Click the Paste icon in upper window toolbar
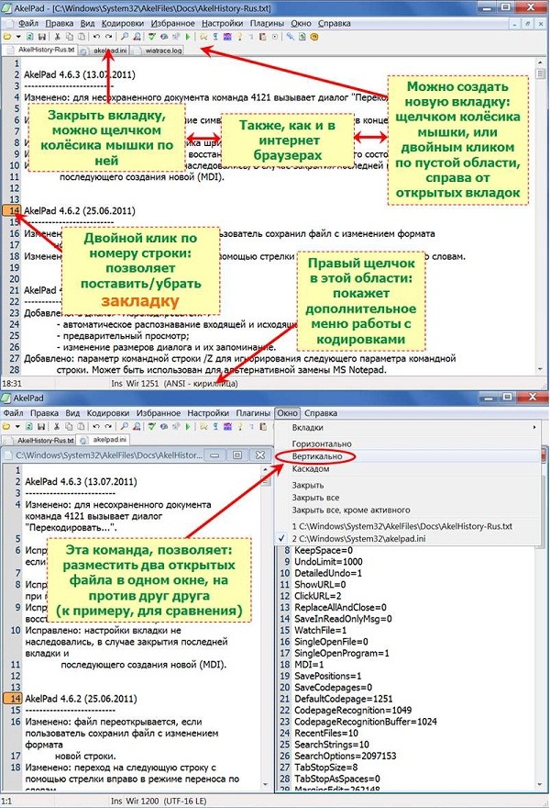The width and height of the screenshot is (550, 808). (x=82, y=37)
